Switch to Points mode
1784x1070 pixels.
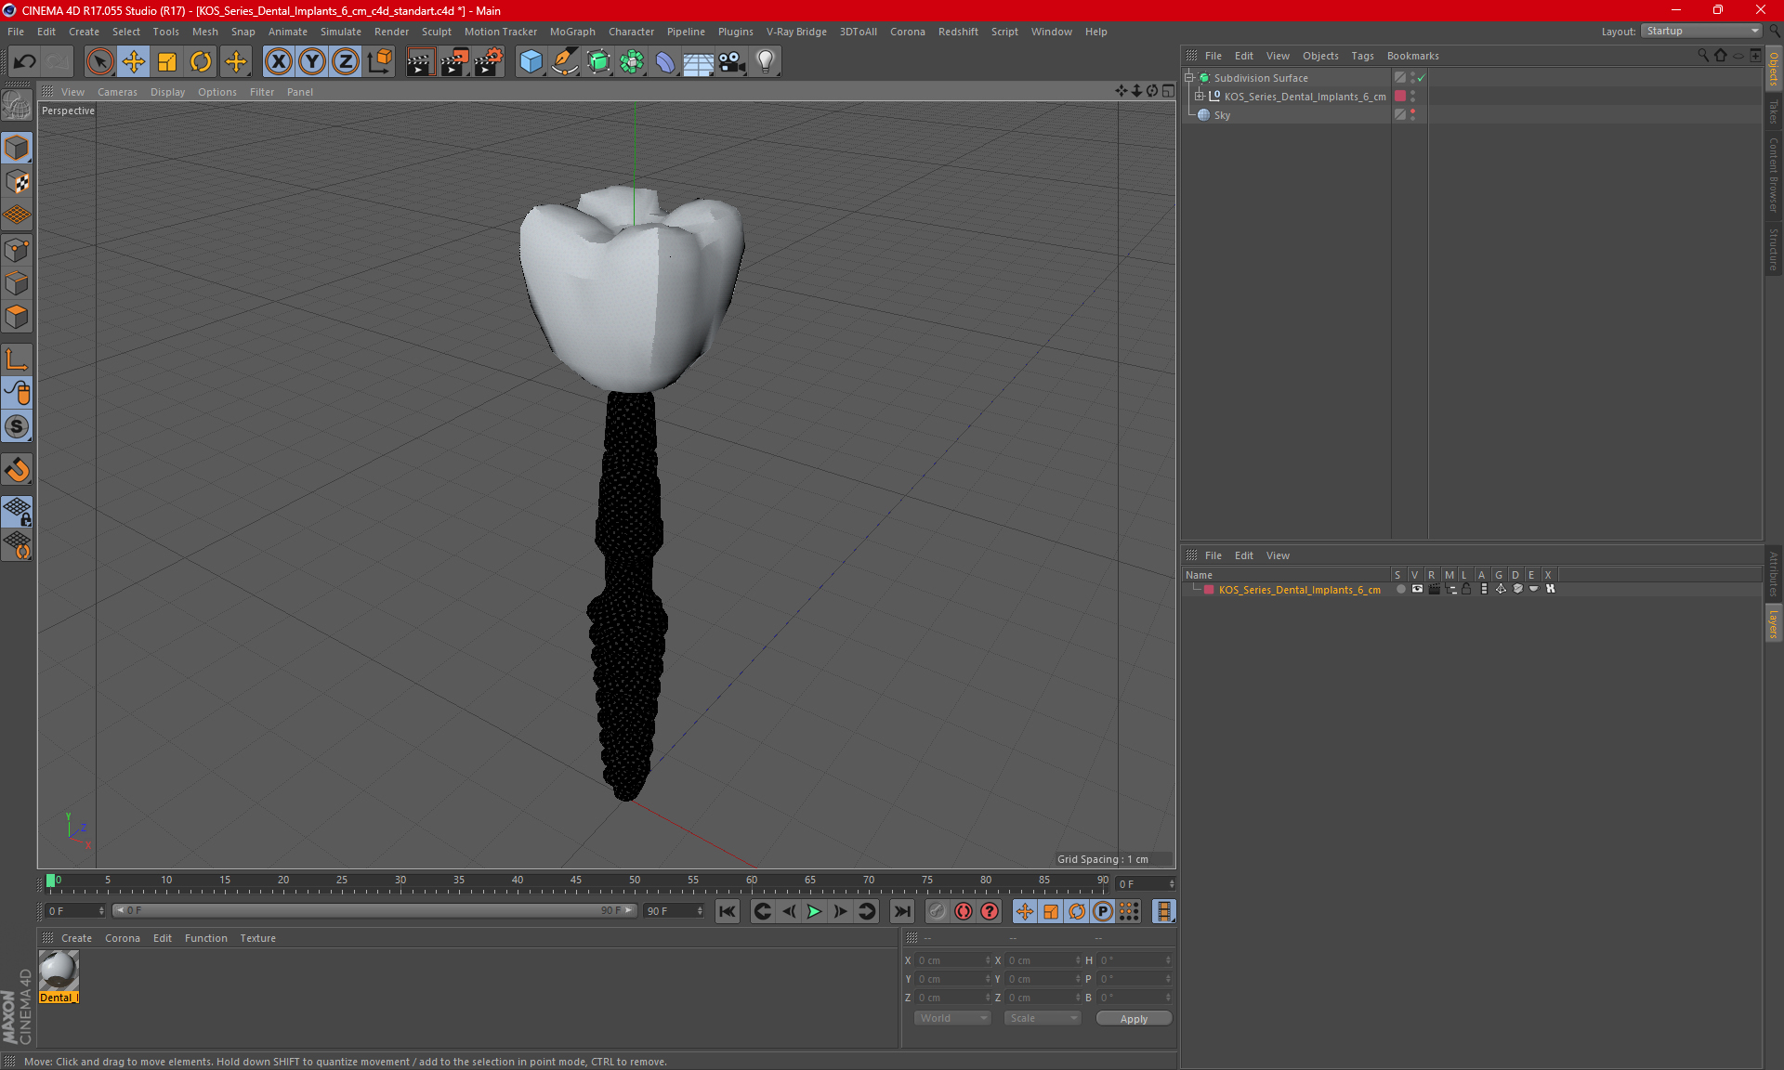(x=17, y=250)
